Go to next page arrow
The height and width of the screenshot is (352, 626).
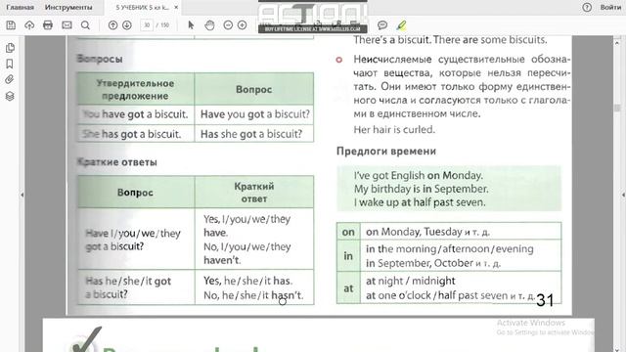[x=127, y=25]
